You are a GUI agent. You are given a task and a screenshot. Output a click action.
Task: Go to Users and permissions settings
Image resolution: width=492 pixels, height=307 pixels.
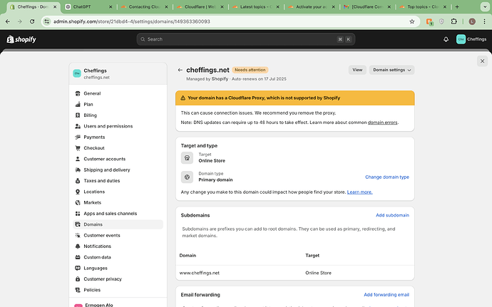[108, 126]
